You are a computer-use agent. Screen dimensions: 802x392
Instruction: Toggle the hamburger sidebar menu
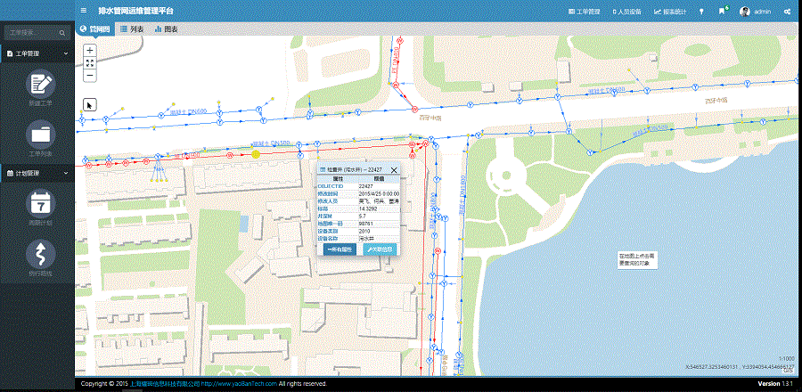84,12
